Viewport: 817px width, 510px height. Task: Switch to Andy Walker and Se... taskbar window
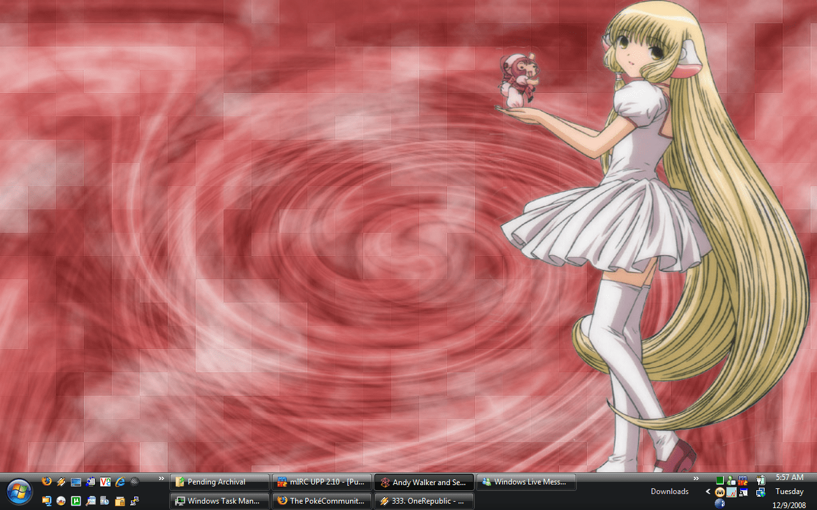(424, 482)
